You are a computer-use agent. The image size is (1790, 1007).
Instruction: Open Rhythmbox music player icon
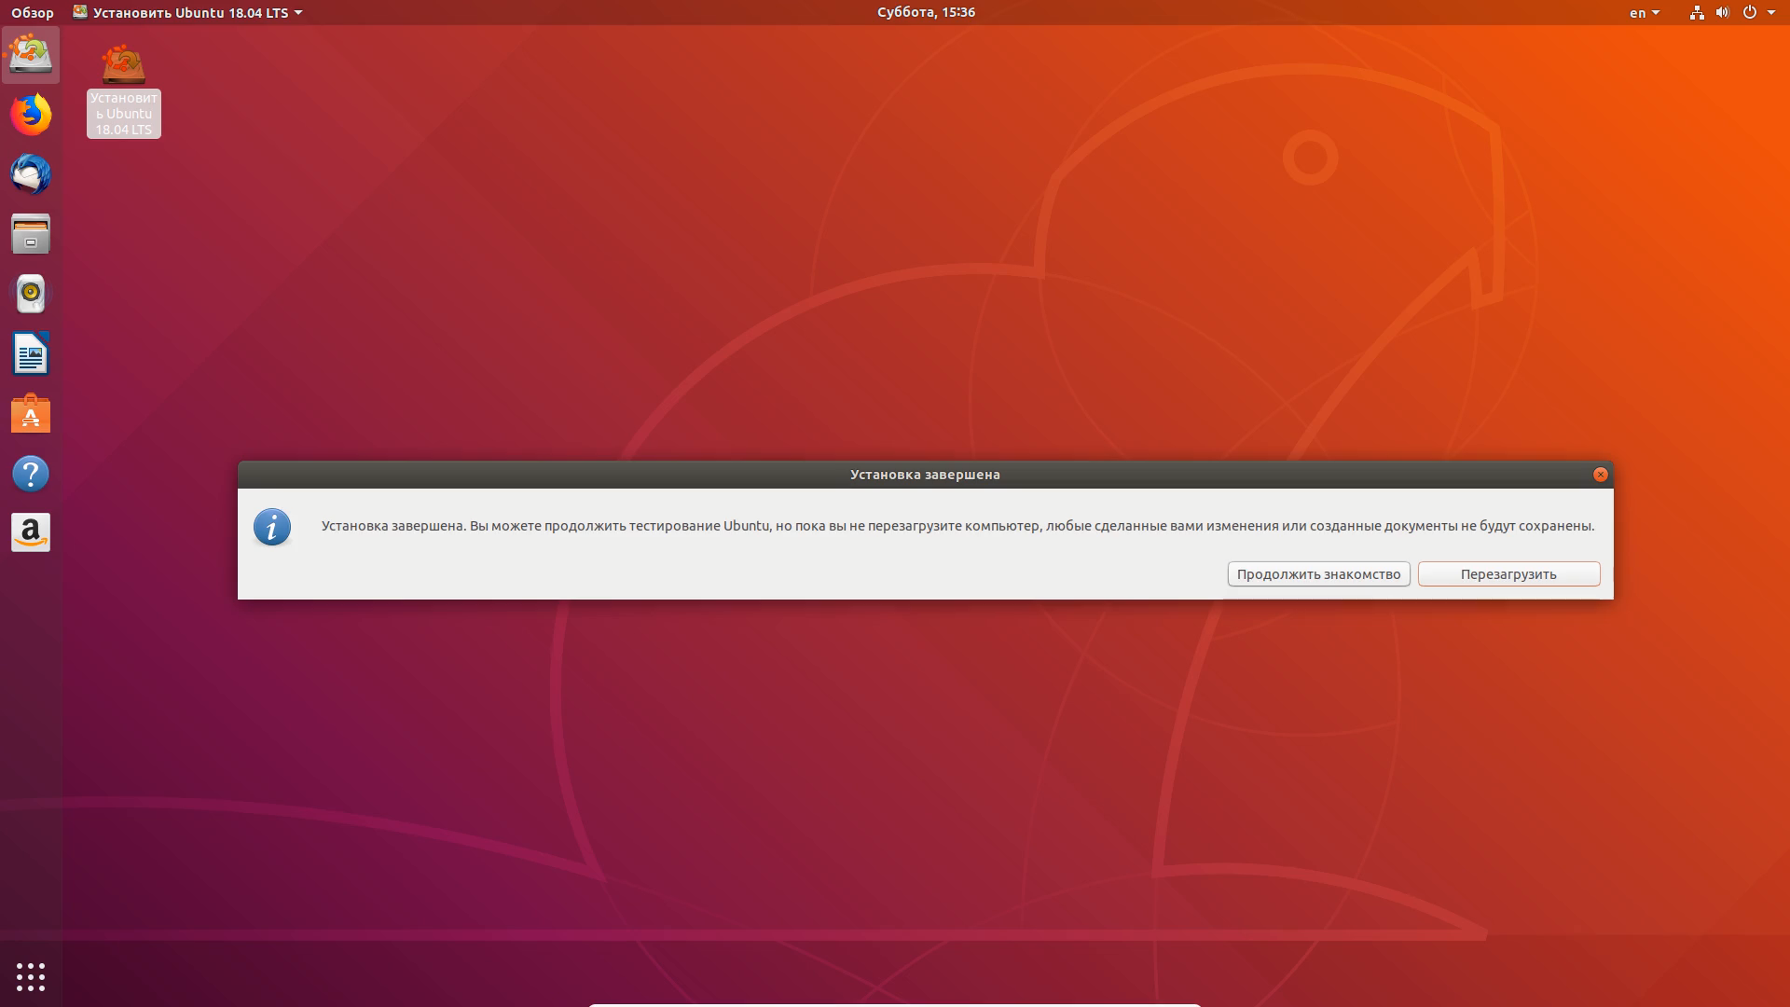pos(31,294)
